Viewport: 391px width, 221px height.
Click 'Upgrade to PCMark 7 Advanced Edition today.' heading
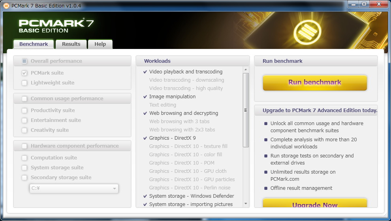coord(320,110)
